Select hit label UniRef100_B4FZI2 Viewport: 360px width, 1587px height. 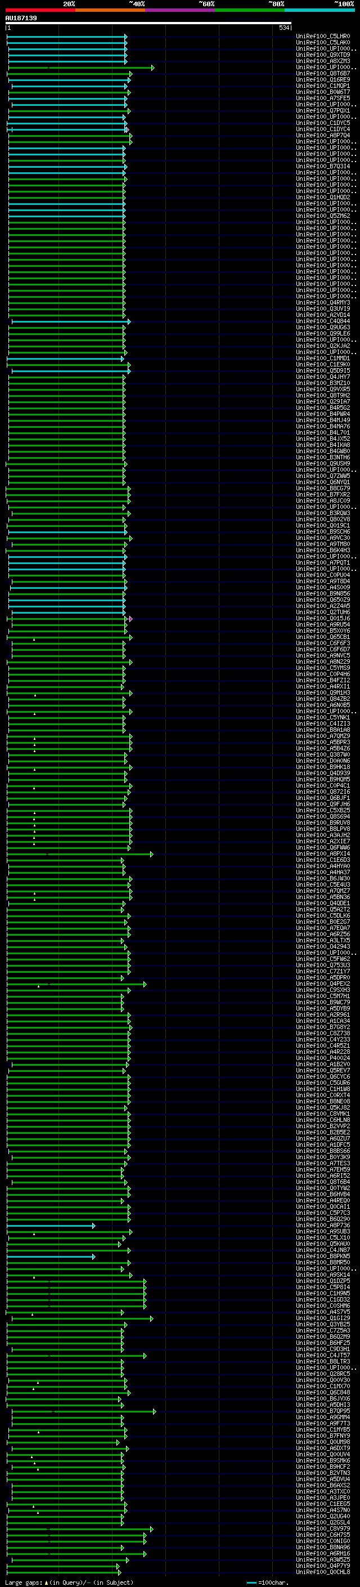pyautogui.click(x=323, y=680)
